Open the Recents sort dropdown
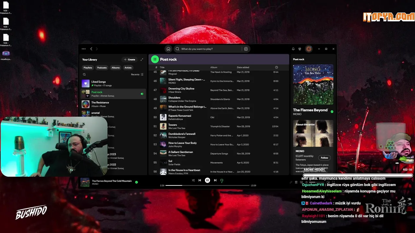 coord(137,74)
